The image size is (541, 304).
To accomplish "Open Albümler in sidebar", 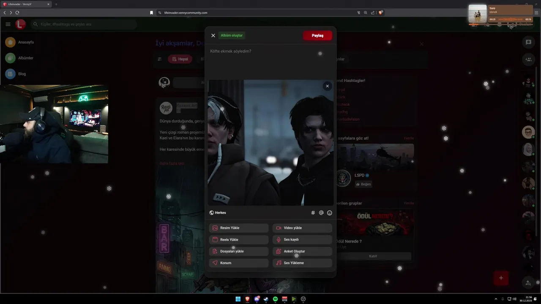I will [x=19, y=58].
